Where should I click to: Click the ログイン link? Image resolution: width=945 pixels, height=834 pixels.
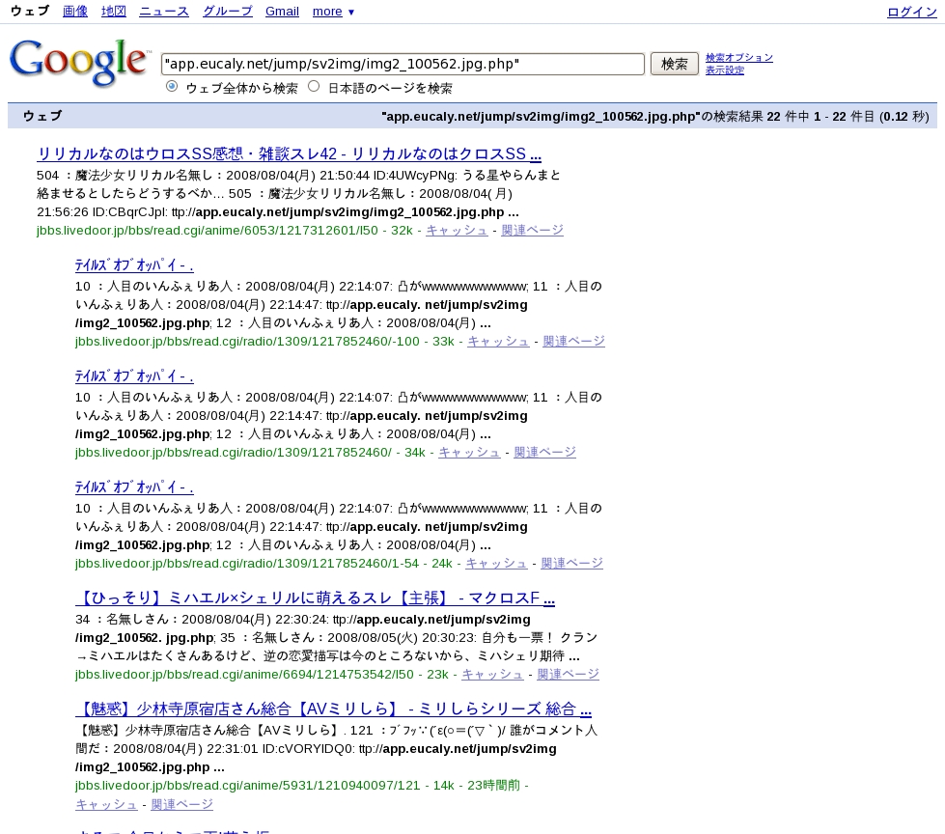(912, 12)
